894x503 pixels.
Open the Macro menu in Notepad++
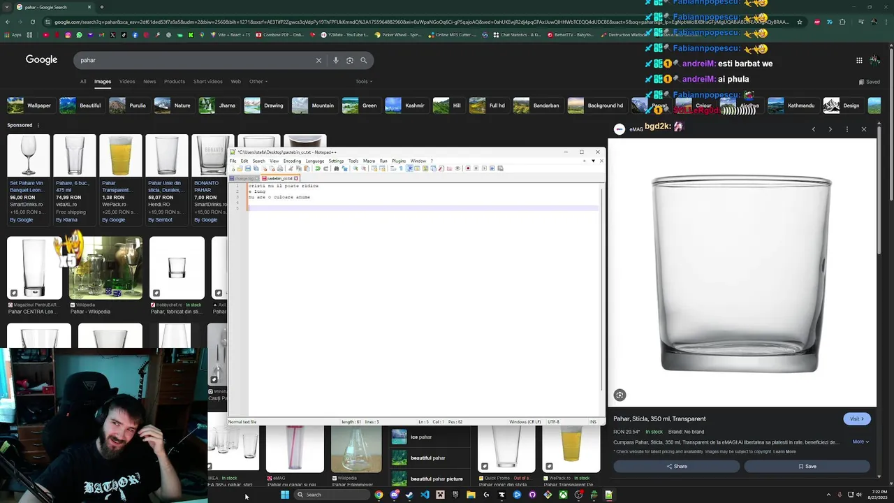coord(369,161)
